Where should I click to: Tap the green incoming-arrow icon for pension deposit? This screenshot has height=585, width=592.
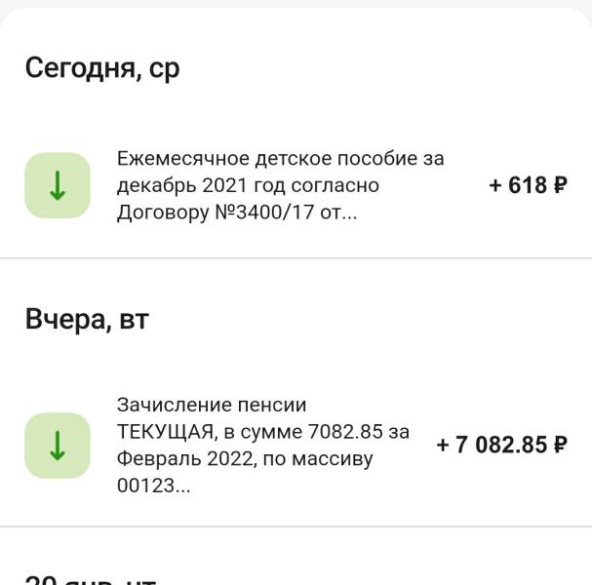click(x=58, y=446)
